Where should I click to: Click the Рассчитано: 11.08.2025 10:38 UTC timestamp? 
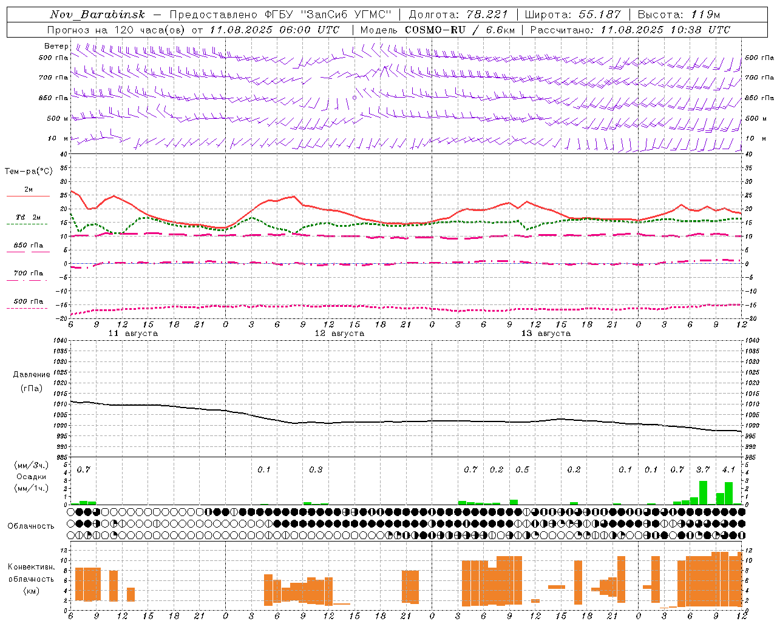tap(630, 30)
